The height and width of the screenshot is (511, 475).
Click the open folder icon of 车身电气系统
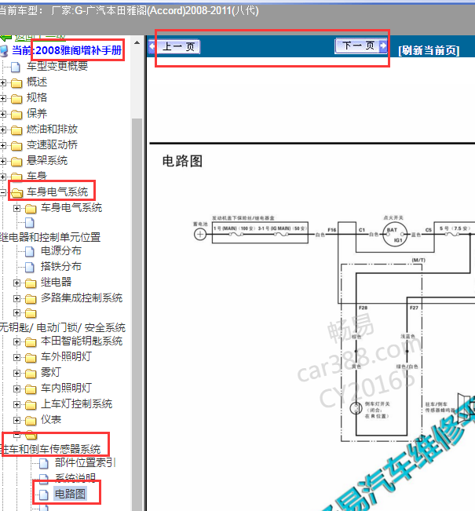pyautogui.click(x=16, y=192)
